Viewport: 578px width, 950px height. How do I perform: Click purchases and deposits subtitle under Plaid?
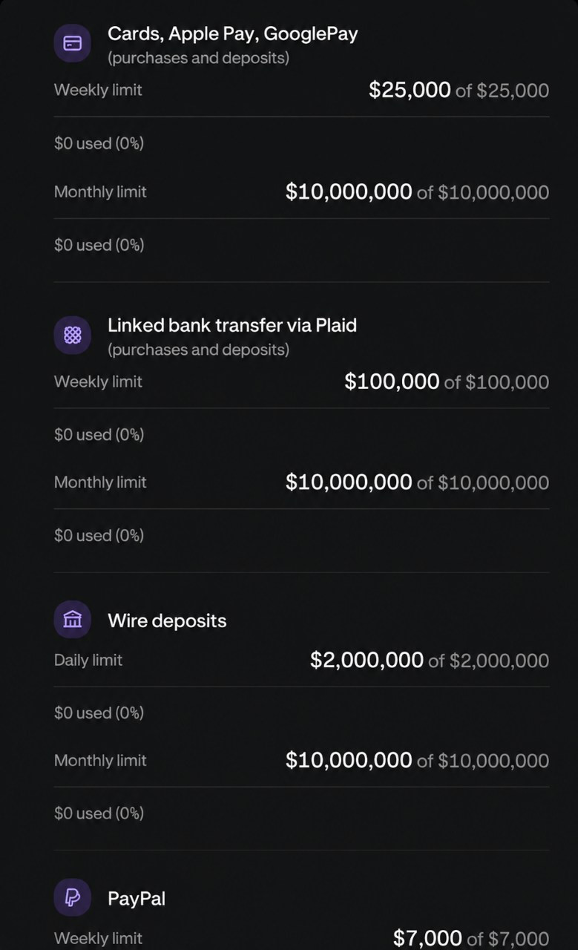(x=199, y=349)
